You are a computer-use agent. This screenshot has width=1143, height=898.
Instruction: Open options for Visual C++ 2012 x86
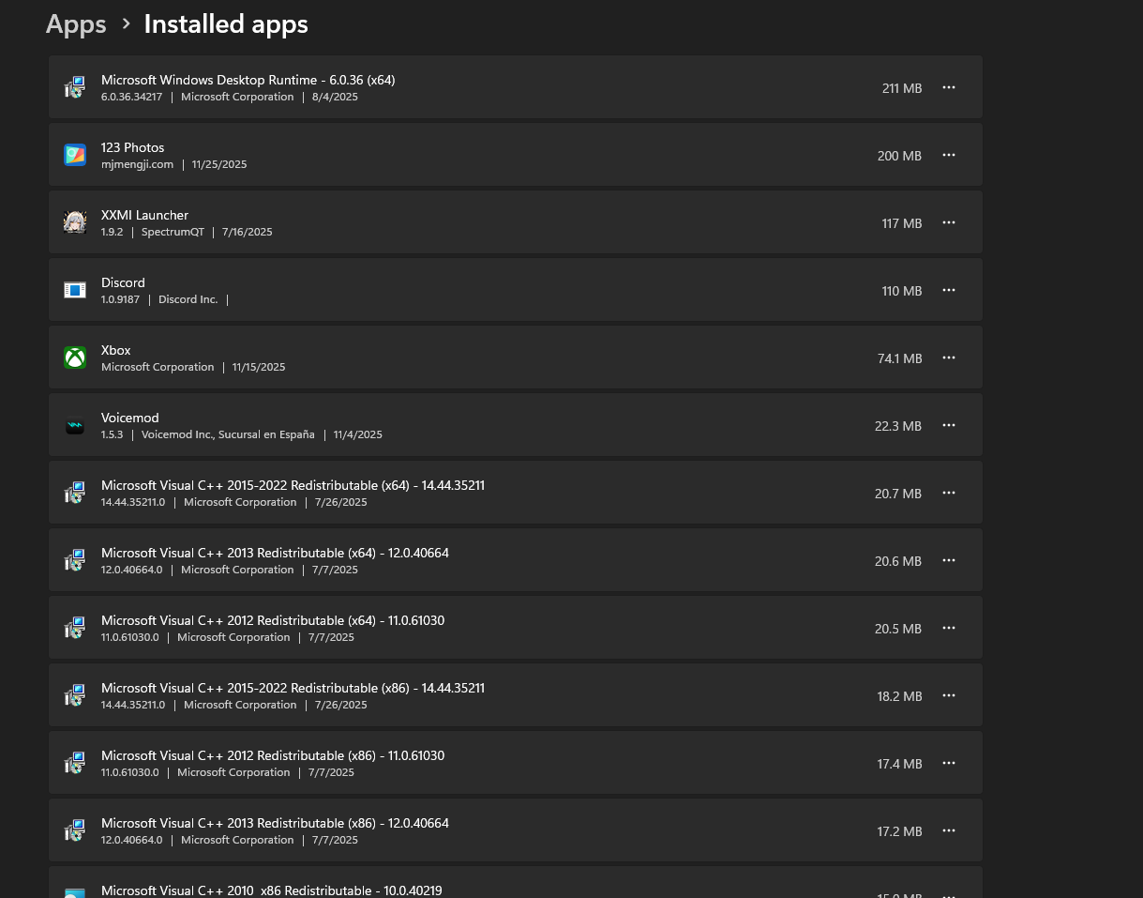pyautogui.click(x=949, y=763)
